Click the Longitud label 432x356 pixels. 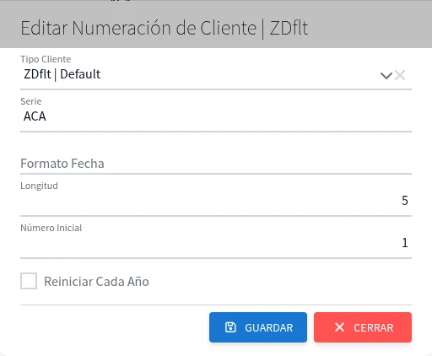(39, 186)
